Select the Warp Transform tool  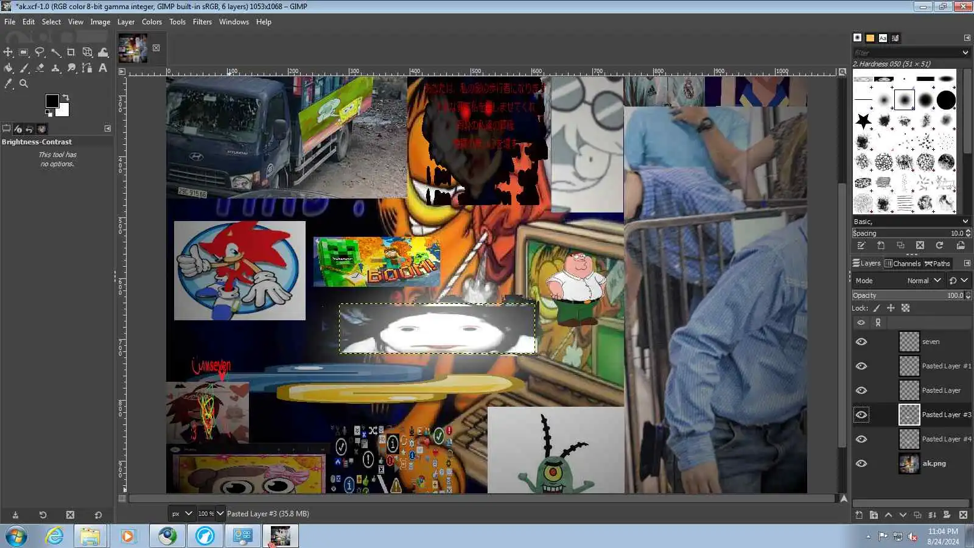coord(103,52)
